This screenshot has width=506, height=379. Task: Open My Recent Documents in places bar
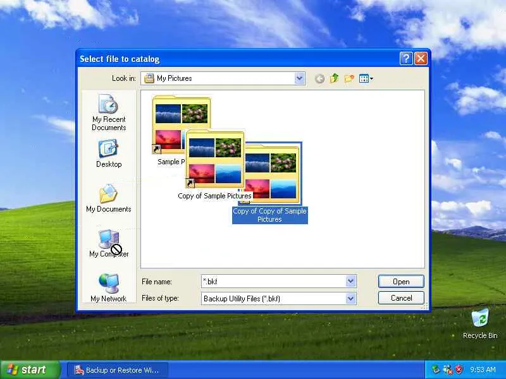pyautogui.click(x=109, y=113)
